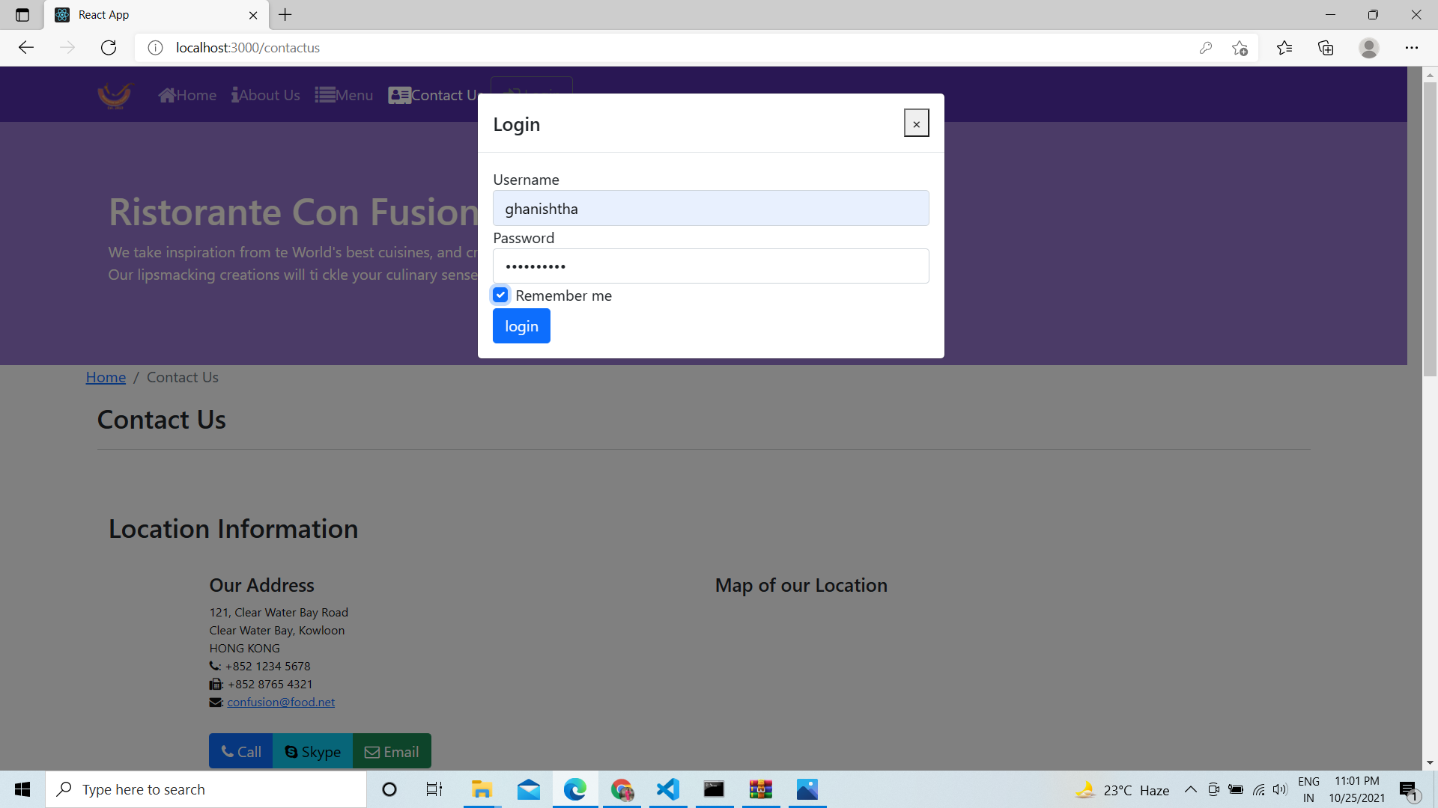Open Contact Us in the navbar
The height and width of the screenshot is (808, 1438).
pos(433,95)
